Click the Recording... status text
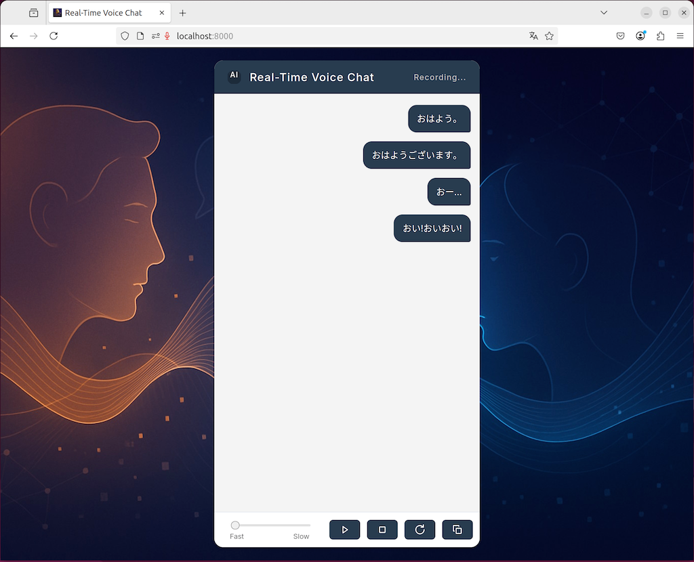The image size is (694, 562). click(x=439, y=77)
